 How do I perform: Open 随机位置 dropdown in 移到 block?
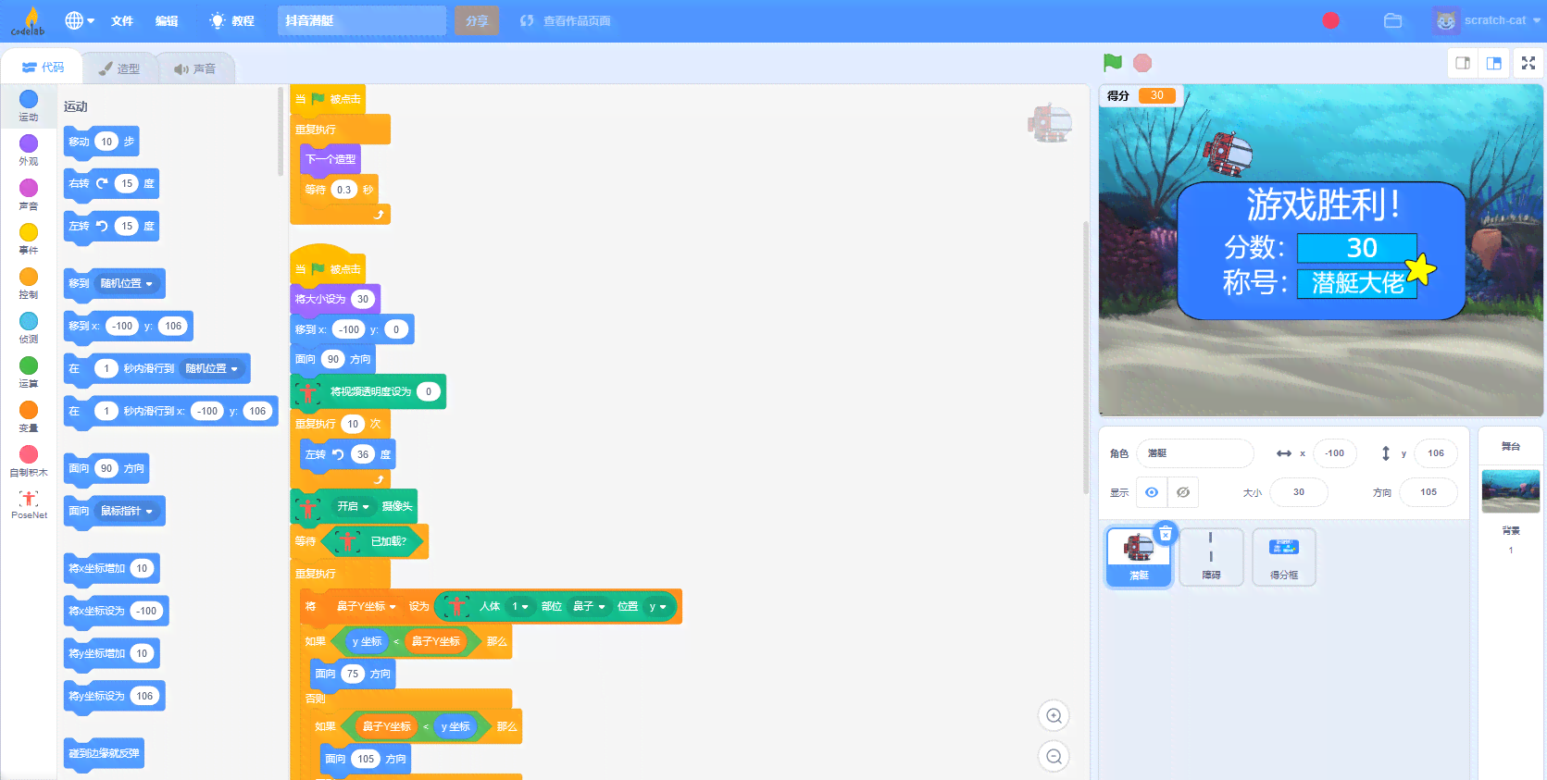click(x=126, y=284)
